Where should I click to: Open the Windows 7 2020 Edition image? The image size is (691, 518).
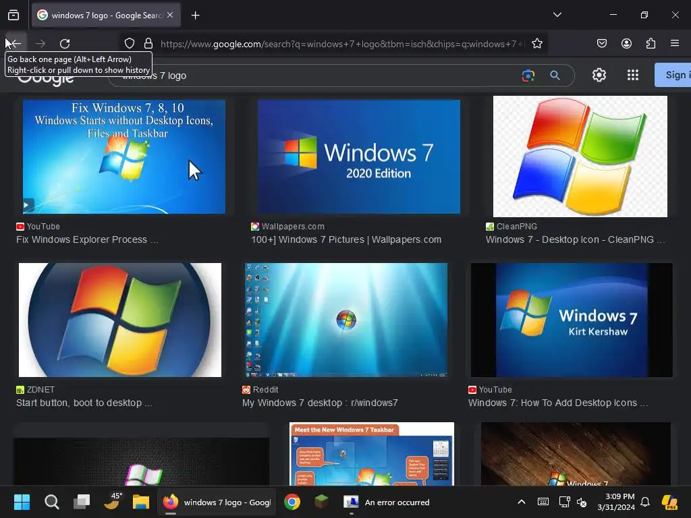point(359,156)
